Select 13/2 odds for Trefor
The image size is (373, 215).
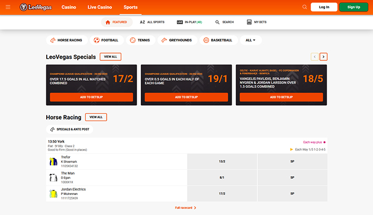[222, 162]
